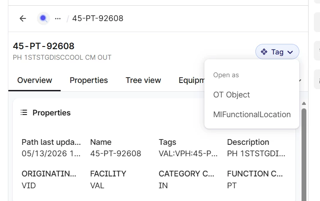Image resolution: width=320 pixels, height=201 pixels.
Task: Open the partially hidden Equipment tab
Action: coord(192,80)
